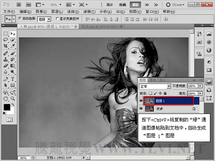215x161 pixels.
Task: Select the 设计 workspace button
Action: point(109,5)
